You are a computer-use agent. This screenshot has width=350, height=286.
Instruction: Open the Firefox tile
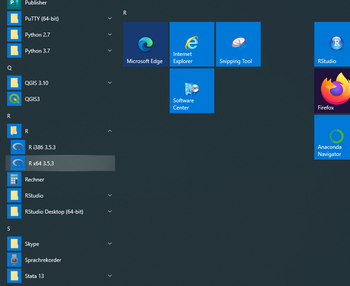(x=332, y=91)
